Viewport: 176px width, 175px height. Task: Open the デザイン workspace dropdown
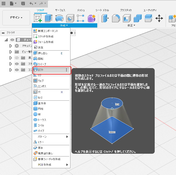pos(16,18)
